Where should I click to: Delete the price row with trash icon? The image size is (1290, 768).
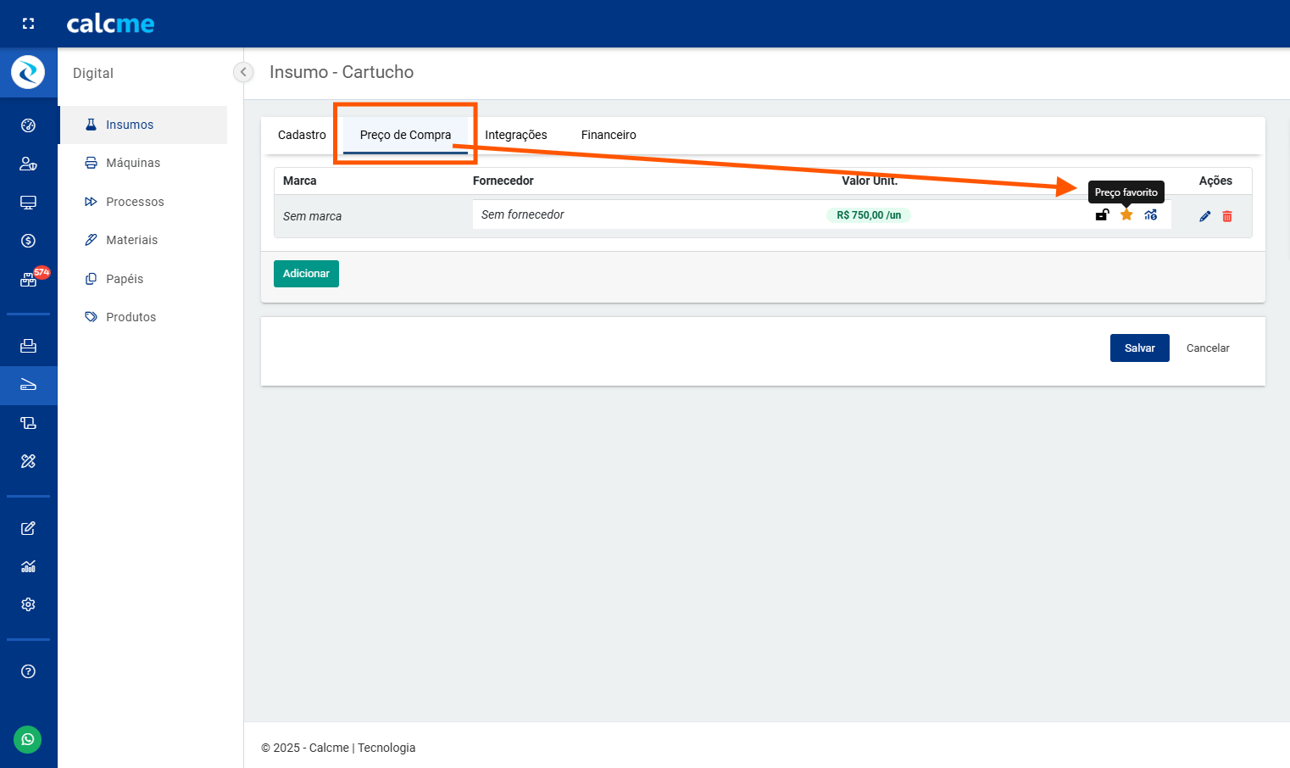[x=1227, y=216]
